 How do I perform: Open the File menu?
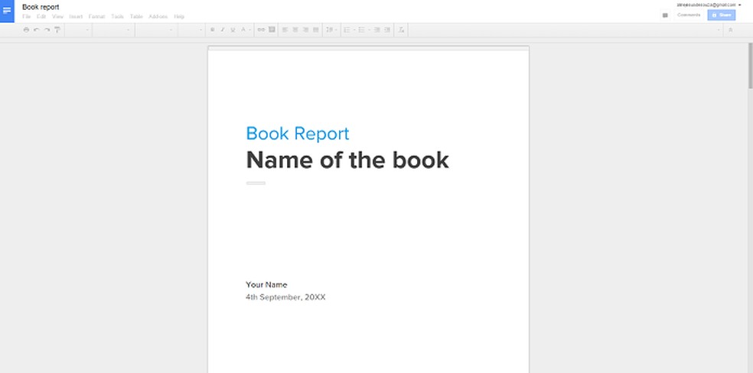27,16
